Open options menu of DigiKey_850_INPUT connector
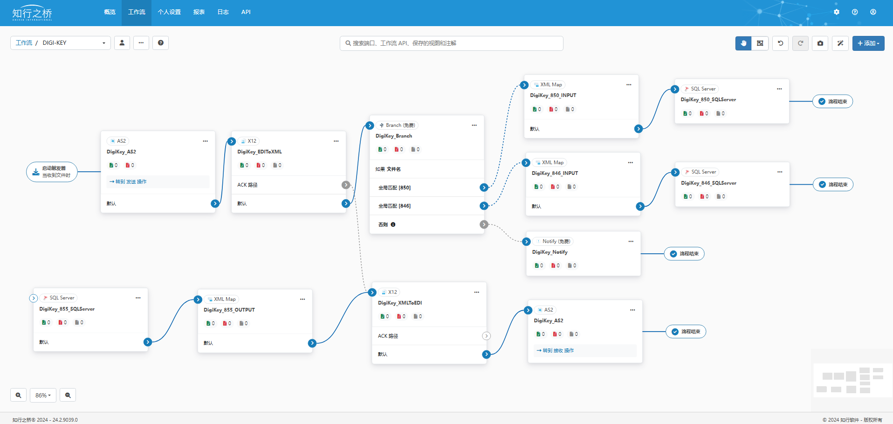 629,84
